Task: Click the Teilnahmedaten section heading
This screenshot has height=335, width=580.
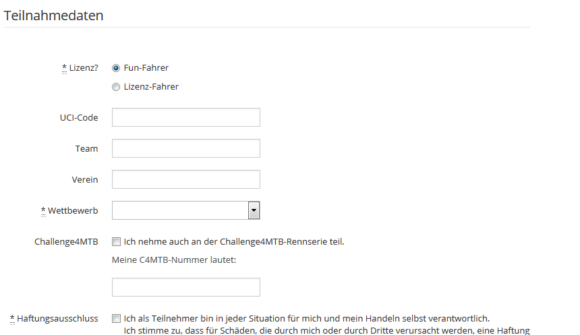Action: click(x=54, y=16)
